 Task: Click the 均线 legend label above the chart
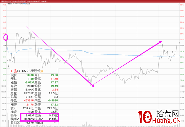pyautogui.click(x=24, y=4)
